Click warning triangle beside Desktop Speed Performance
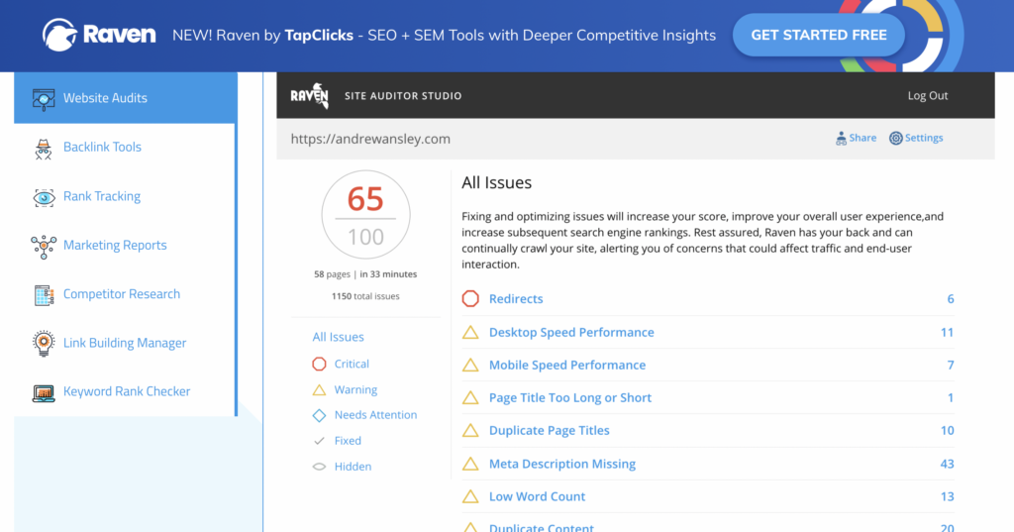The image size is (1014, 532). [x=470, y=333]
